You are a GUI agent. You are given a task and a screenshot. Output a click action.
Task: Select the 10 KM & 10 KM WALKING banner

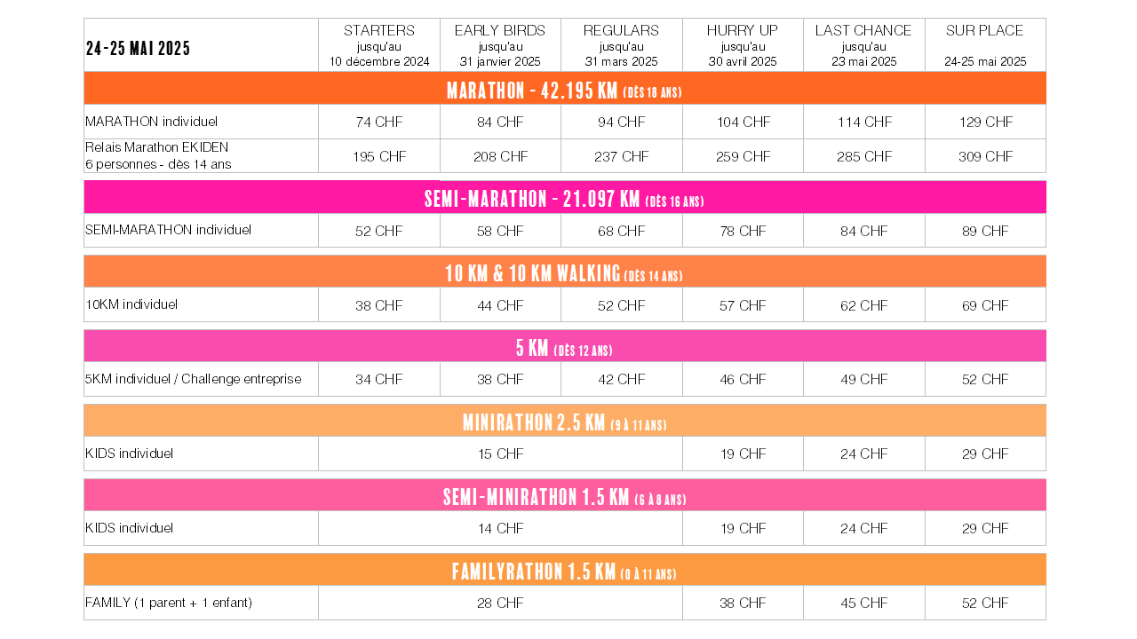point(565,272)
